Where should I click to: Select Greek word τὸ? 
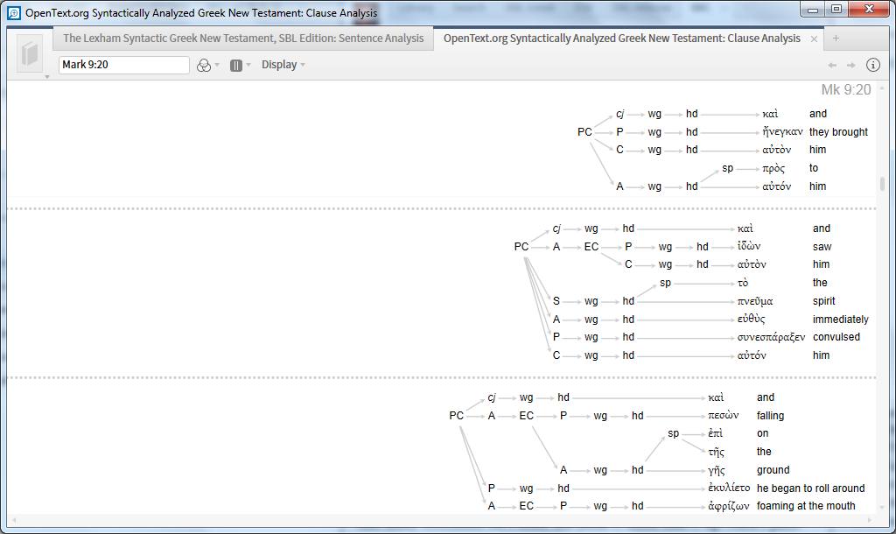click(x=743, y=283)
